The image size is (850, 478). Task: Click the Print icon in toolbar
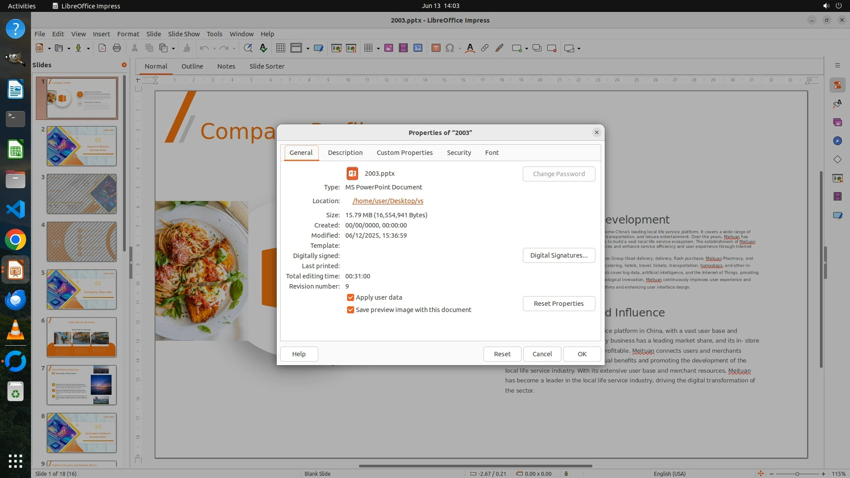[117, 48]
